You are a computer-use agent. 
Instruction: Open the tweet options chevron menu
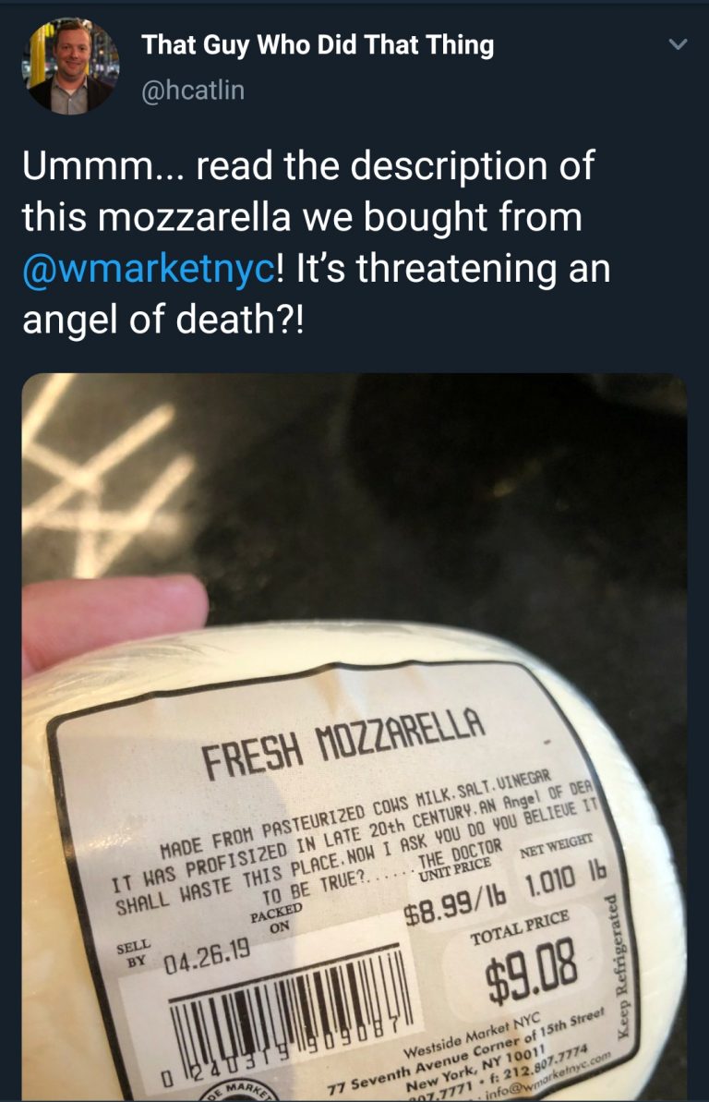click(x=678, y=45)
